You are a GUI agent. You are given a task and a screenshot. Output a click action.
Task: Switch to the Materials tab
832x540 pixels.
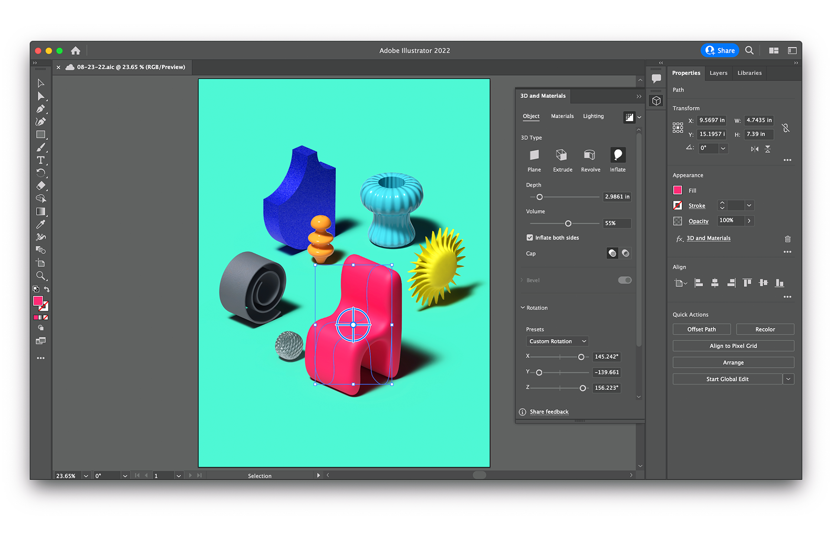click(562, 116)
